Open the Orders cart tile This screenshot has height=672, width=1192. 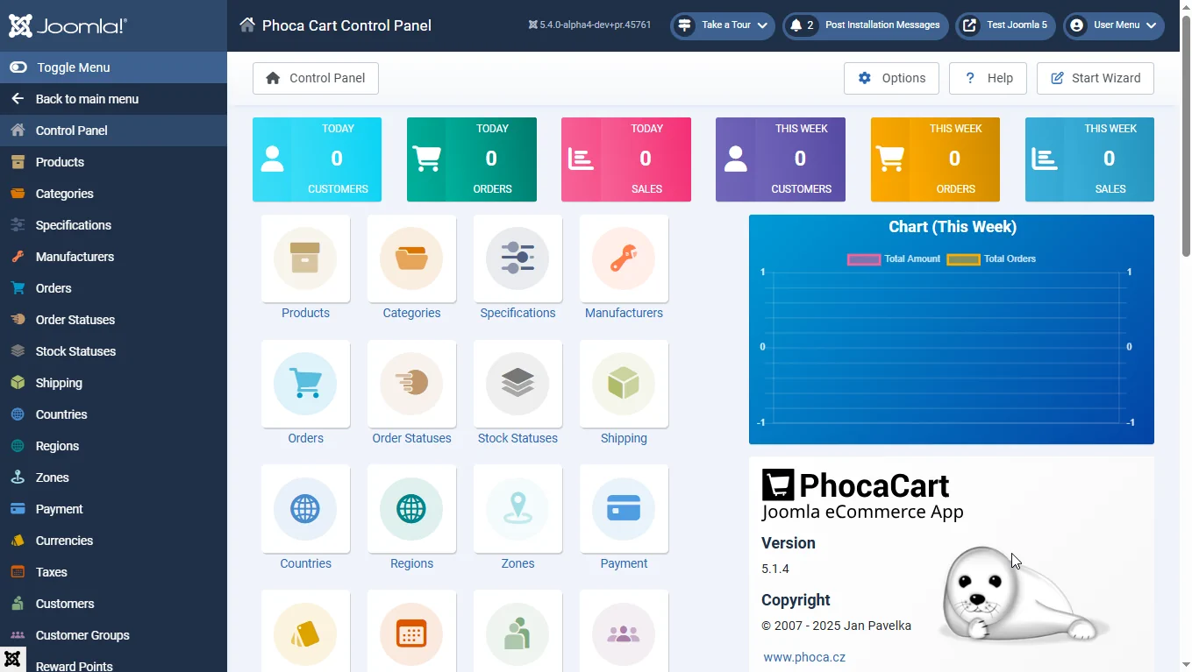tap(305, 384)
